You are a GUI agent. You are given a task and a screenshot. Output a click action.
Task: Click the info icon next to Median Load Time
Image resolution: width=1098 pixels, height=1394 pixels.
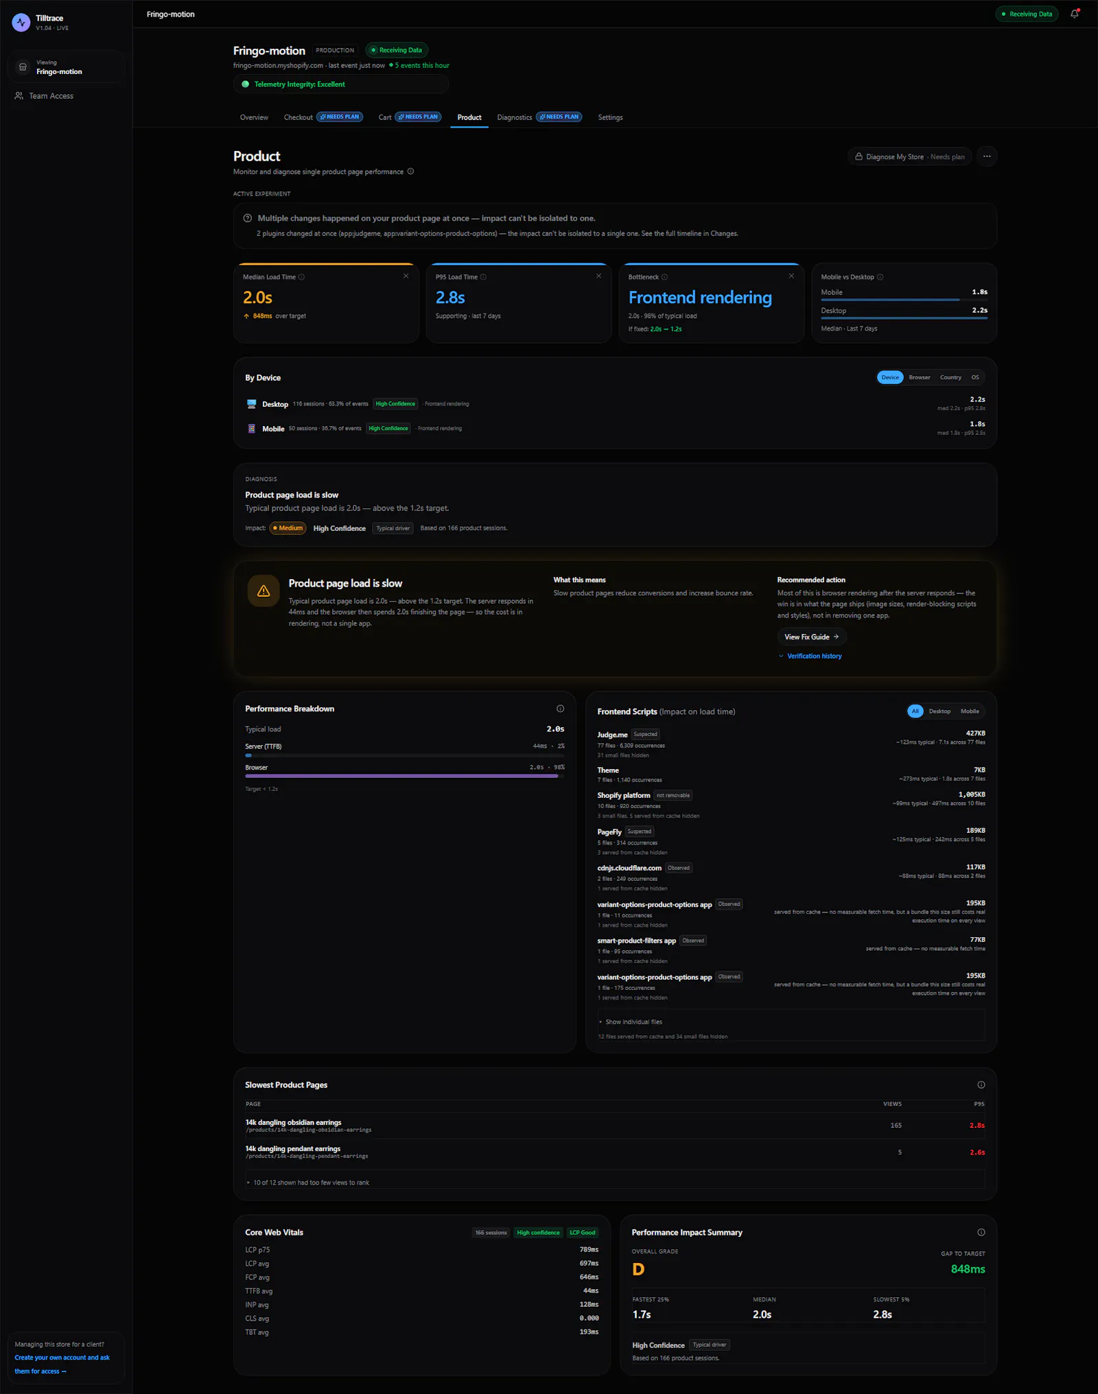(x=301, y=277)
